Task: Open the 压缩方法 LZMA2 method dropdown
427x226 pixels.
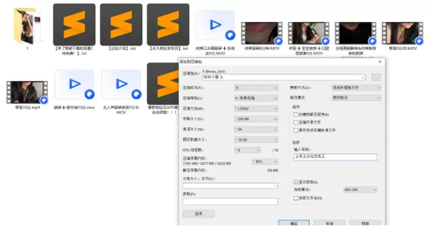Action: click(x=256, y=108)
